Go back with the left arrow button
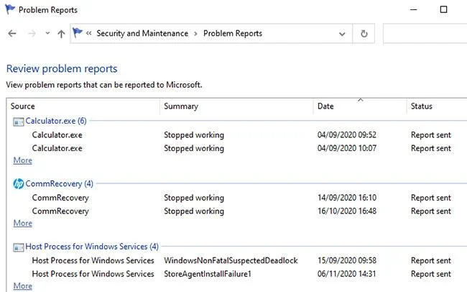 pos(12,33)
